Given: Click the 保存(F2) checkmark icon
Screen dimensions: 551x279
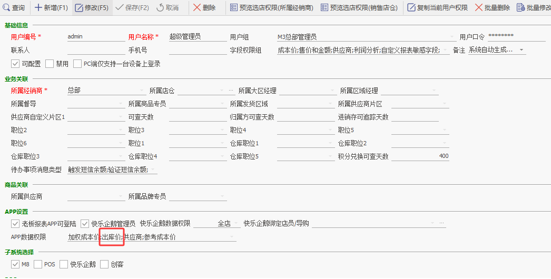Looking at the screenshot, I should 119,7.
